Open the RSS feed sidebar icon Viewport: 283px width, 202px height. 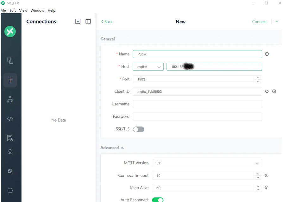(10, 171)
